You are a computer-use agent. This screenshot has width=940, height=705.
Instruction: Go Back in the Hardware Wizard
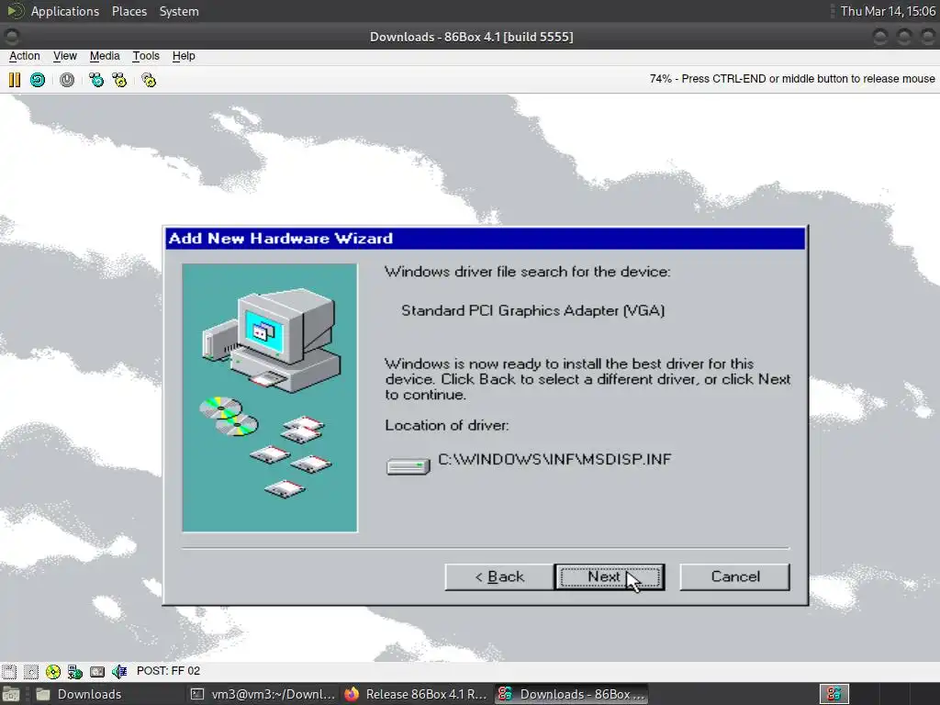click(x=499, y=576)
